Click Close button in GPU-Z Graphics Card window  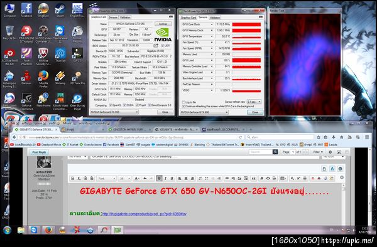[165, 112]
